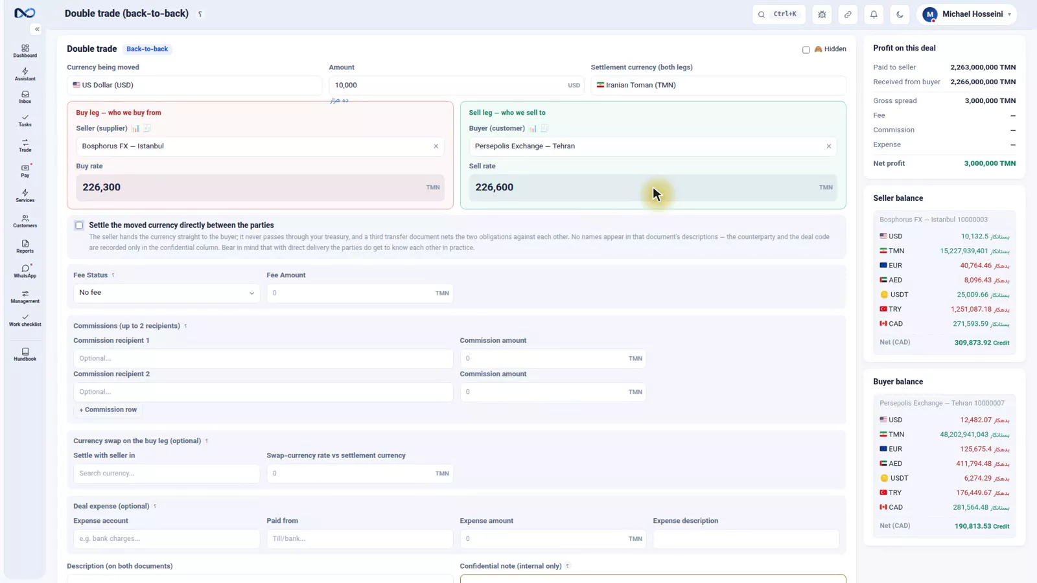Go to Inbox in the sidebar
Screen dimensions: 1037x583
25,97
